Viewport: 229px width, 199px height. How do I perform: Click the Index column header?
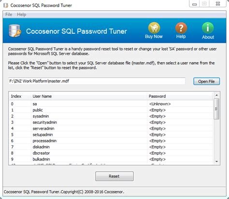(19, 96)
